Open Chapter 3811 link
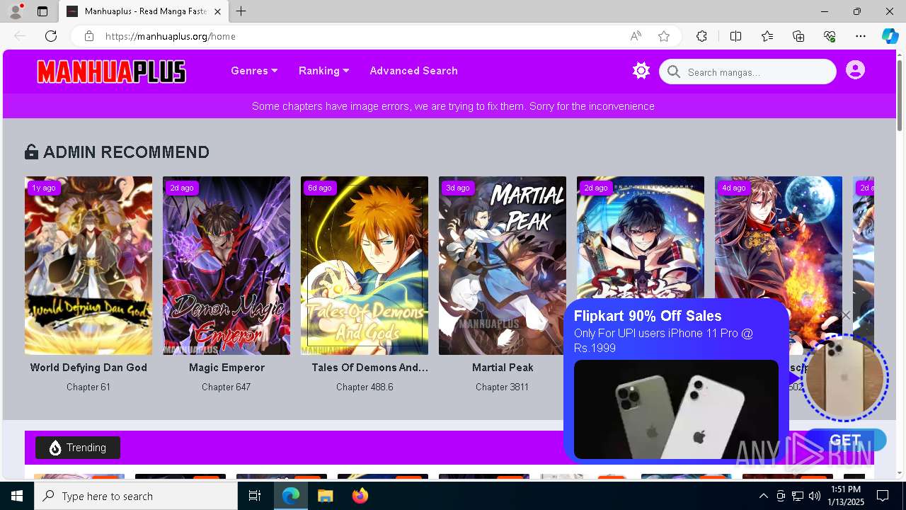The image size is (906, 510). coord(502,387)
